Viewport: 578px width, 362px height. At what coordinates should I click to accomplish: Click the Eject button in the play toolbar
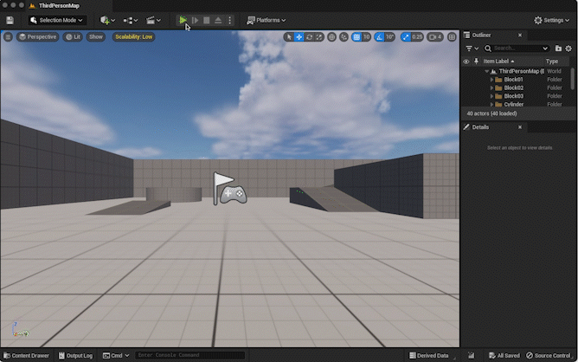218,20
